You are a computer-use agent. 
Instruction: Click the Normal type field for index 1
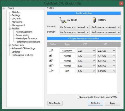[67, 56]
